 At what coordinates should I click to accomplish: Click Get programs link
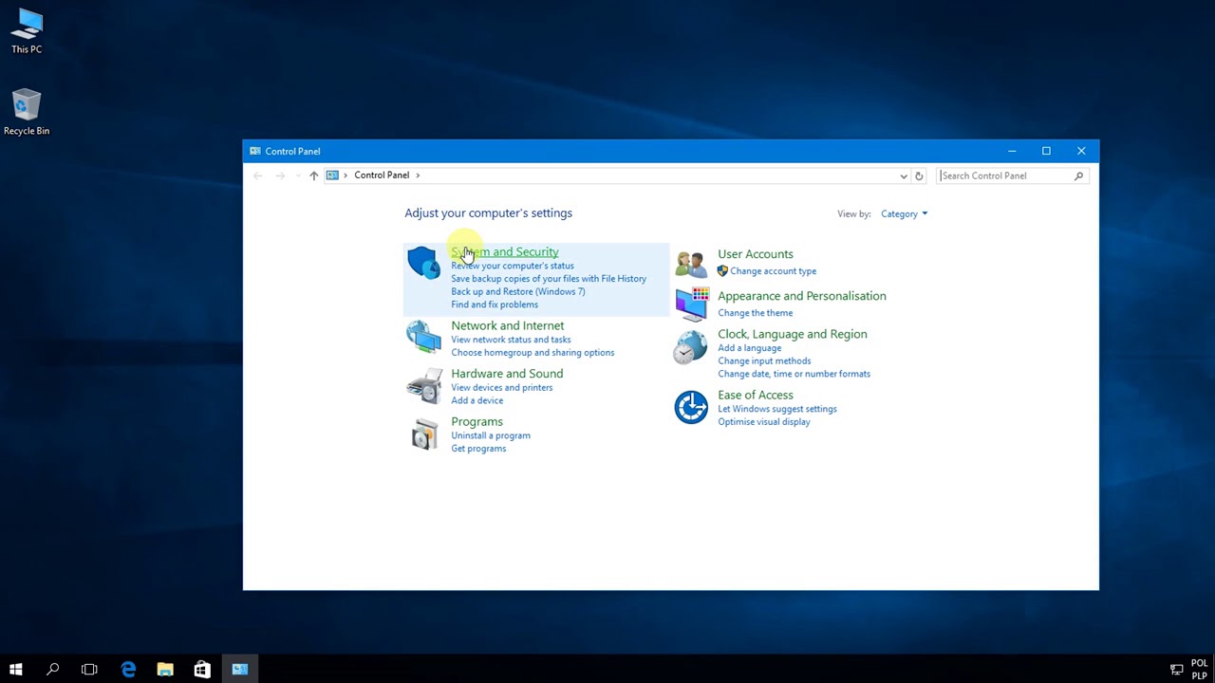(478, 449)
